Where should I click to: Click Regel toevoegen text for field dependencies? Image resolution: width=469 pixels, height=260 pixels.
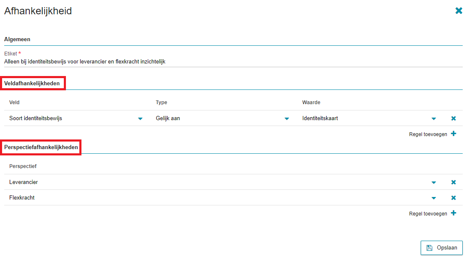click(428, 134)
